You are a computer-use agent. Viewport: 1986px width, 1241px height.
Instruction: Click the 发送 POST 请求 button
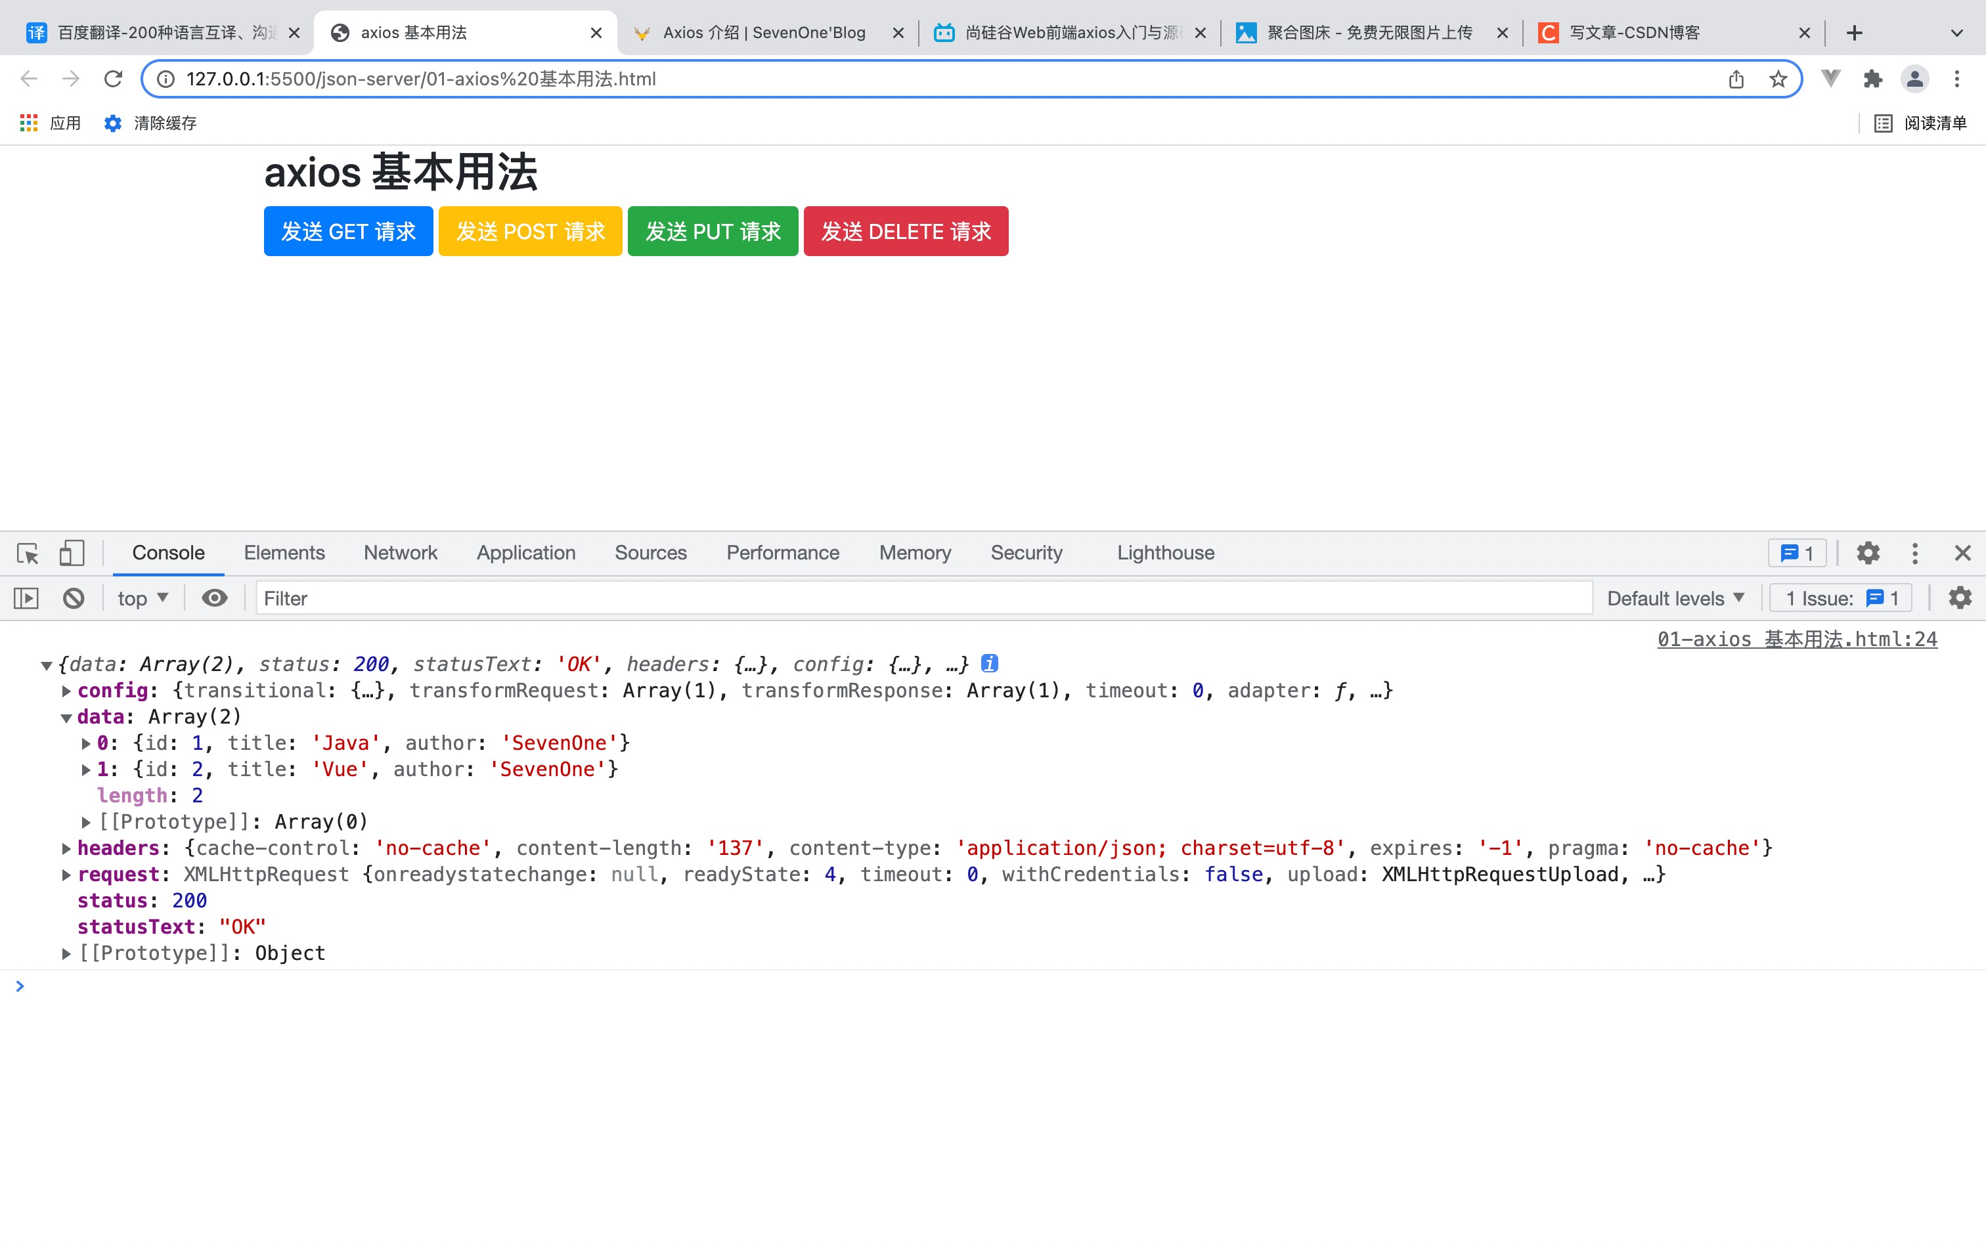pos(530,231)
